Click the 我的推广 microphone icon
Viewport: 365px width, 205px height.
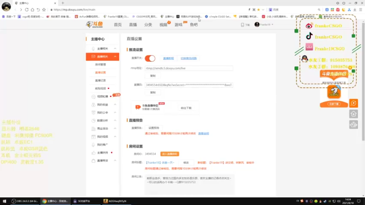click(x=94, y=144)
